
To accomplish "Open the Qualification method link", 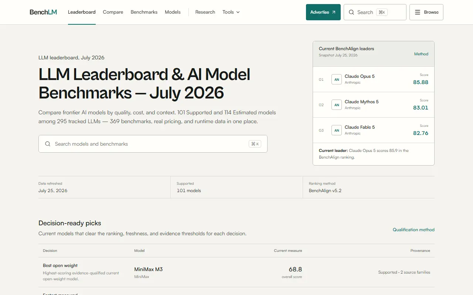I will [x=414, y=230].
